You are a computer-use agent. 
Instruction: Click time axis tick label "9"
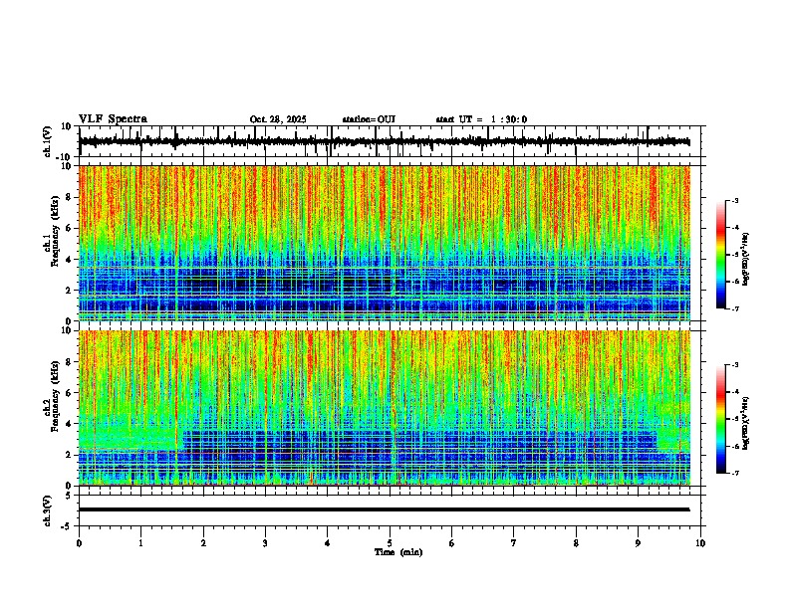638,543
